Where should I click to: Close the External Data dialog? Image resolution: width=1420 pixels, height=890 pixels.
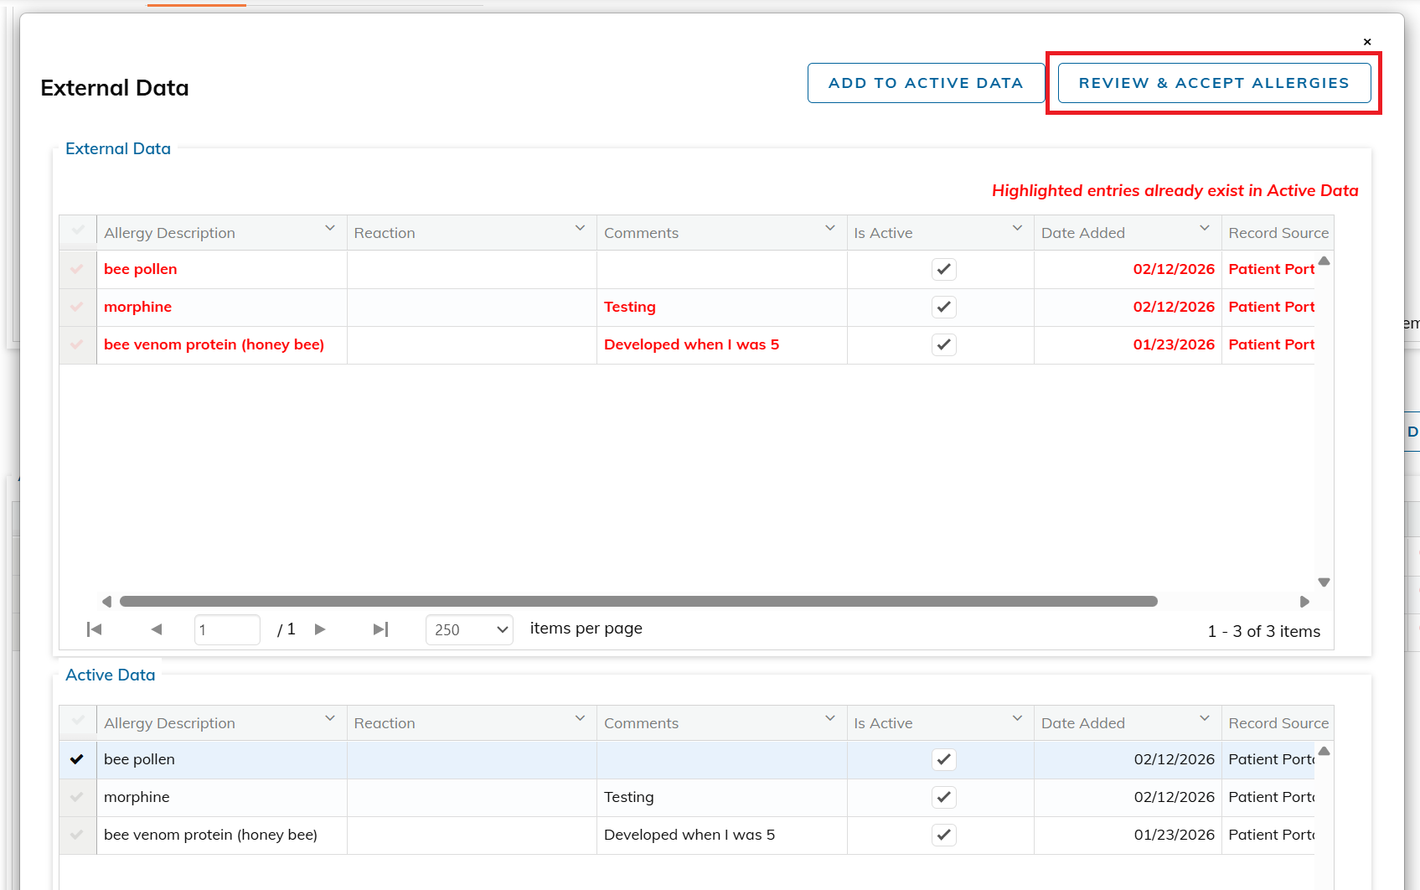[x=1367, y=42]
